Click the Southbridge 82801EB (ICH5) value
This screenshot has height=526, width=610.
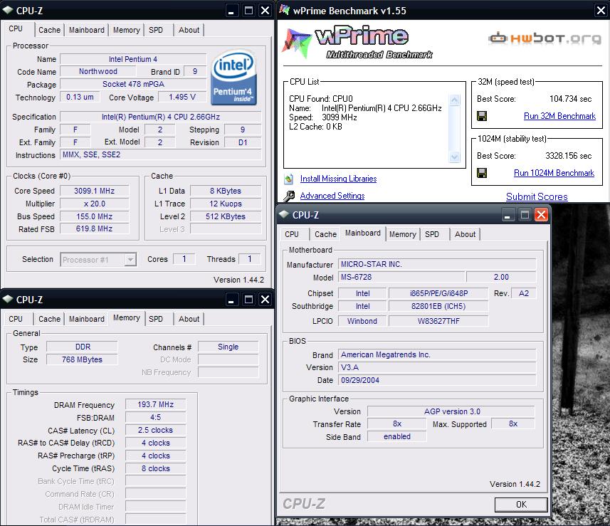(x=438, y=306)
